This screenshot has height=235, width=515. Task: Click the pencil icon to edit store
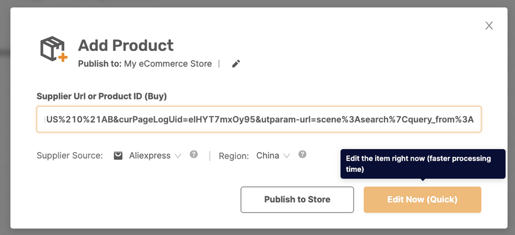[x=236, y=64]
